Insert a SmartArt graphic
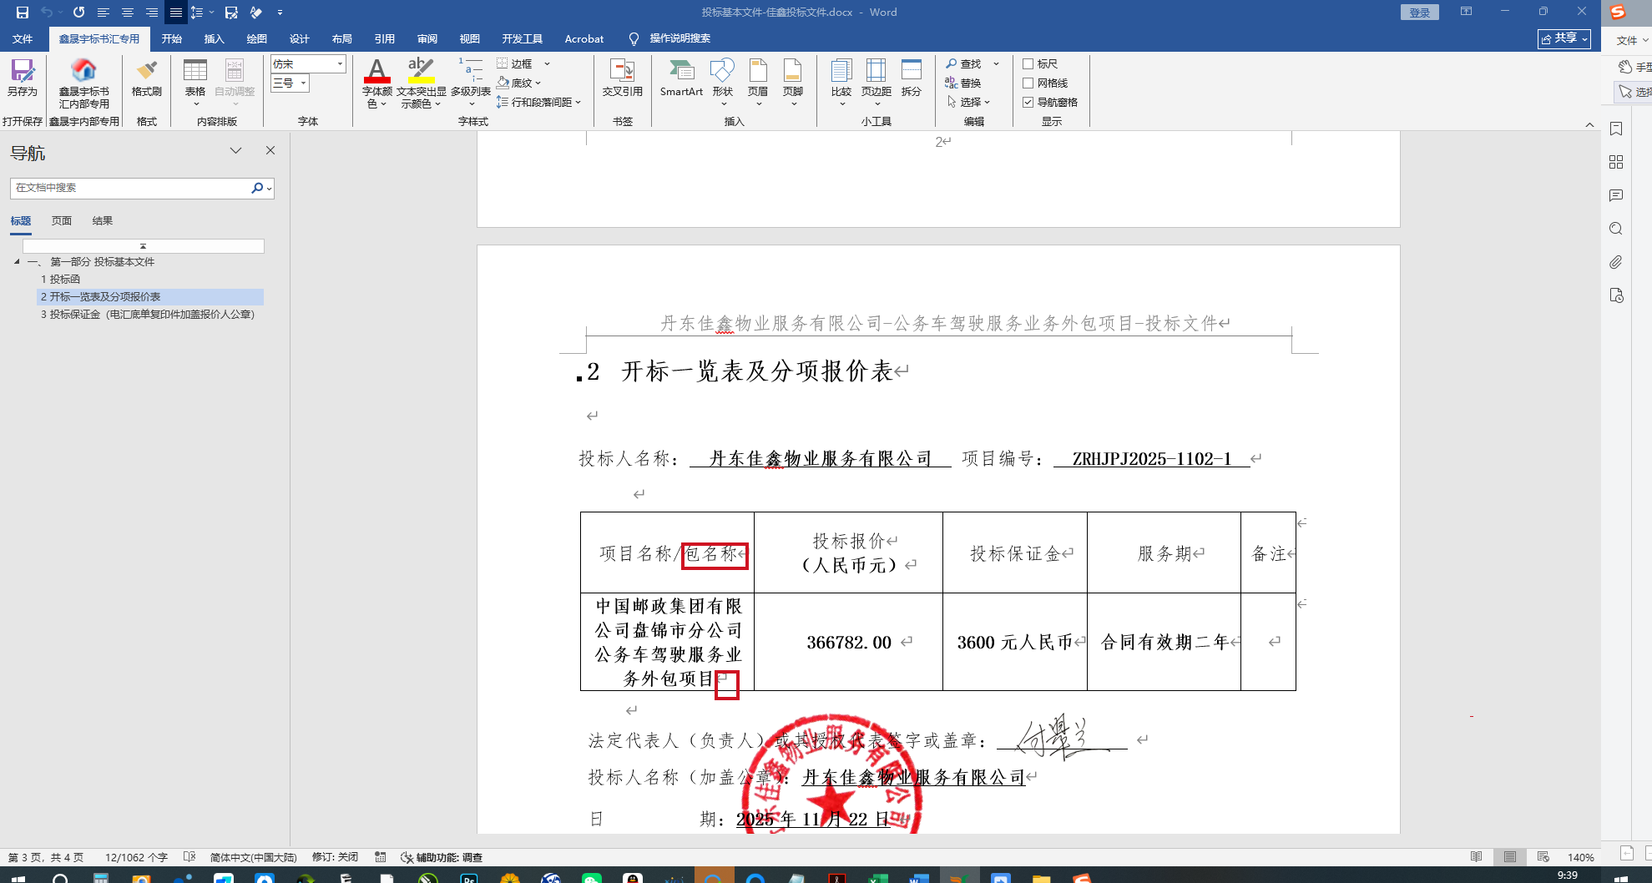Screen dimensions: 1652x883 (681, 78)
